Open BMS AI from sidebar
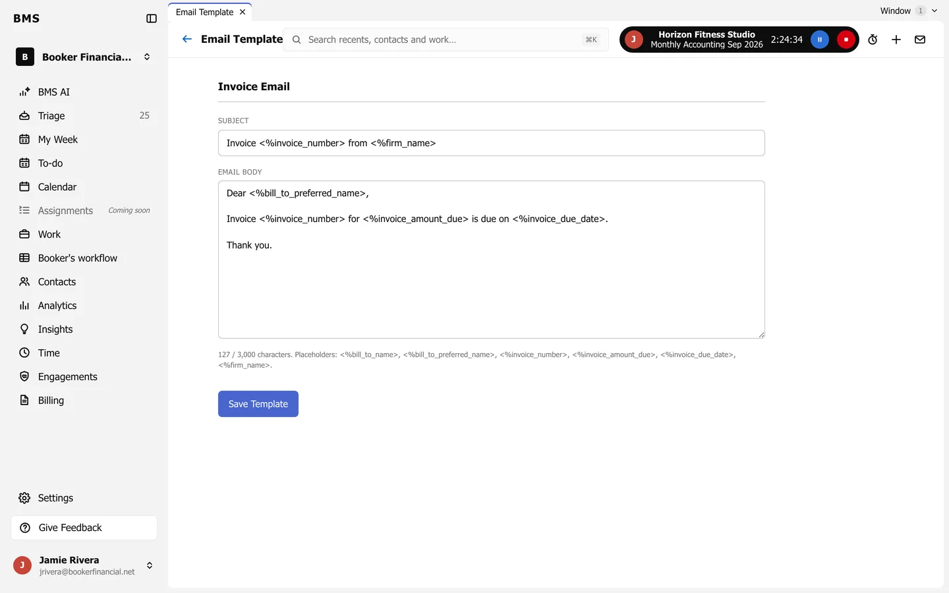Viewport: 949px width, 593px height. 84,92
